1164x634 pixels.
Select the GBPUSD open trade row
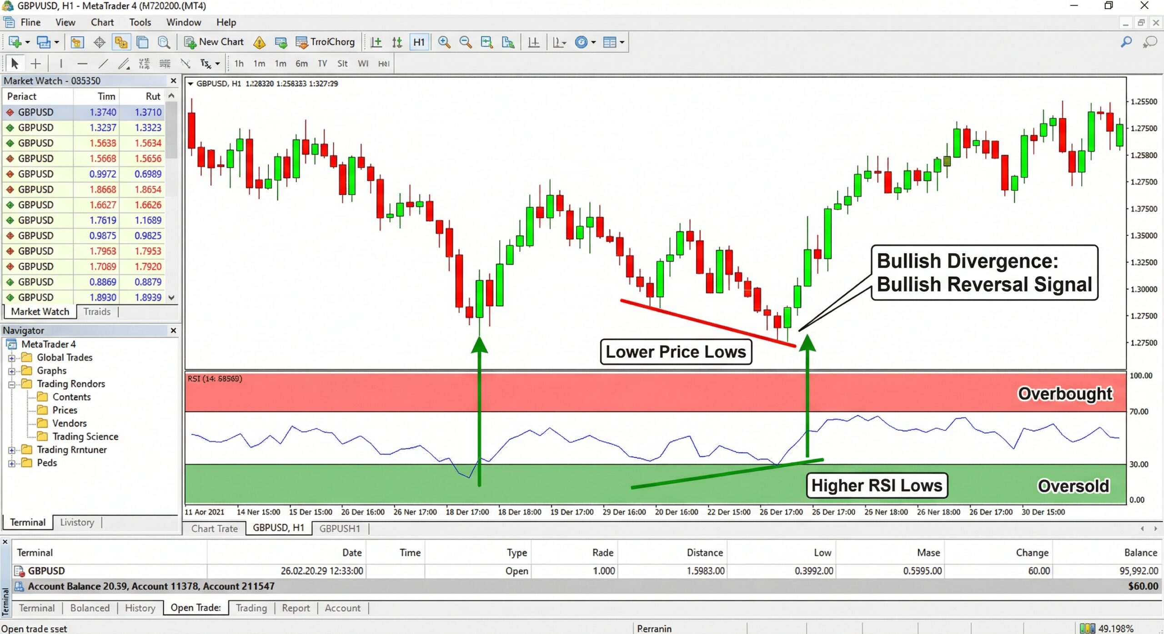[x=47, y=571]
